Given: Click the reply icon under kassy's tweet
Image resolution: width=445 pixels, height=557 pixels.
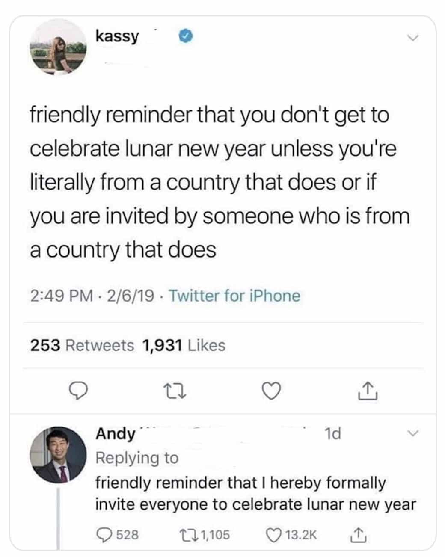Looking at the screenshot, I should [79, 390].
